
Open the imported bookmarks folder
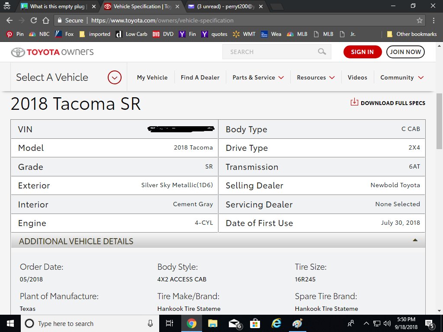pos(95,34)
